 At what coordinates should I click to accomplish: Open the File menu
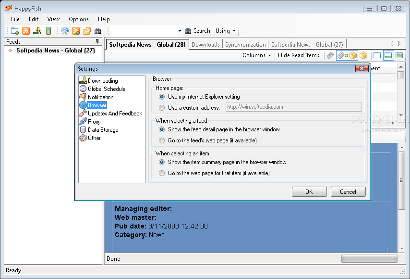(x=15, y=19)
